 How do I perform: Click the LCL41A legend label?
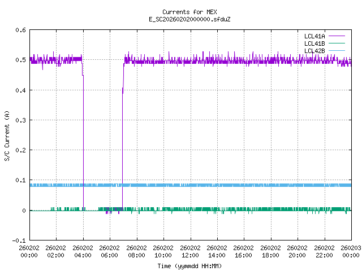[x=314, y=36]
